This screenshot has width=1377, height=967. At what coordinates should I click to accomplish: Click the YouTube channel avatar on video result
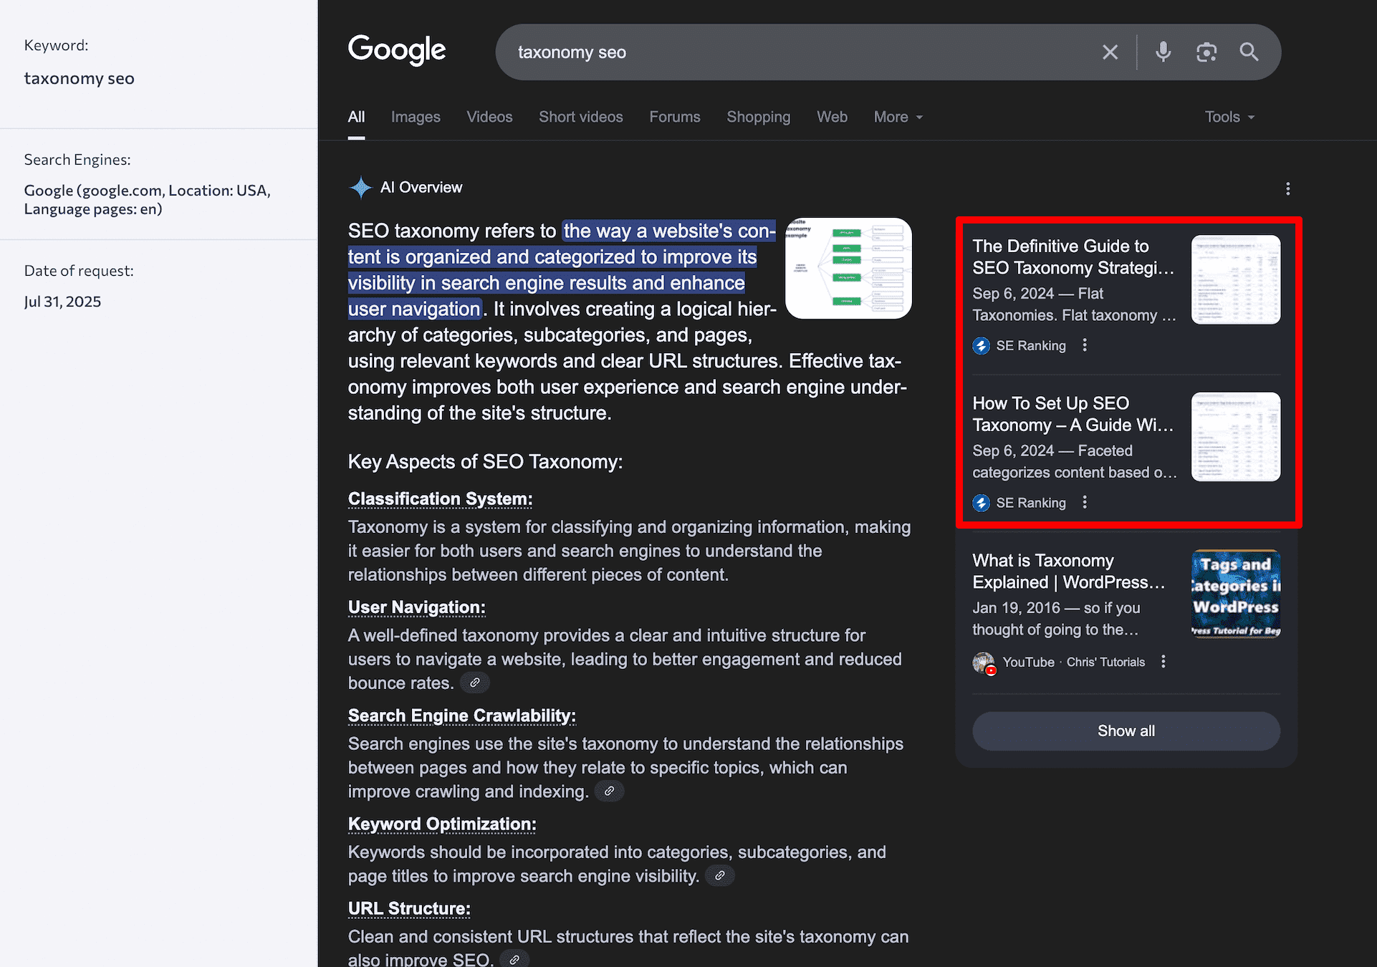click(983, 662)
